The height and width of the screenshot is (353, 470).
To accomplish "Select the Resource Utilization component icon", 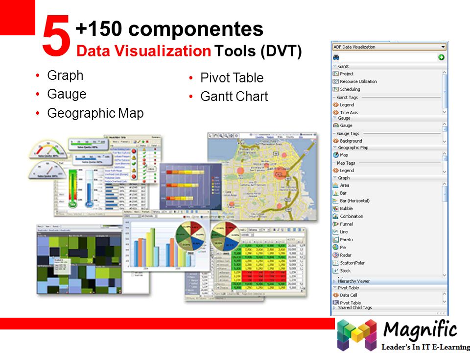I will [336, 81].
